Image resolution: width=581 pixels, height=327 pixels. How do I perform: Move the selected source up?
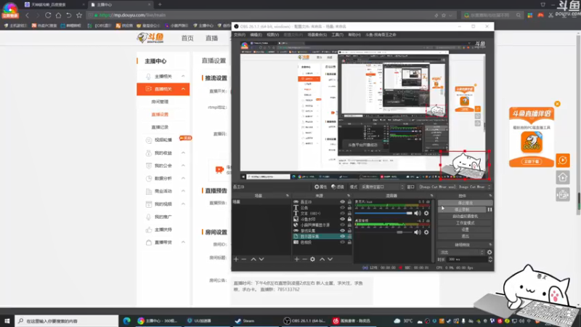pos(322,259)
